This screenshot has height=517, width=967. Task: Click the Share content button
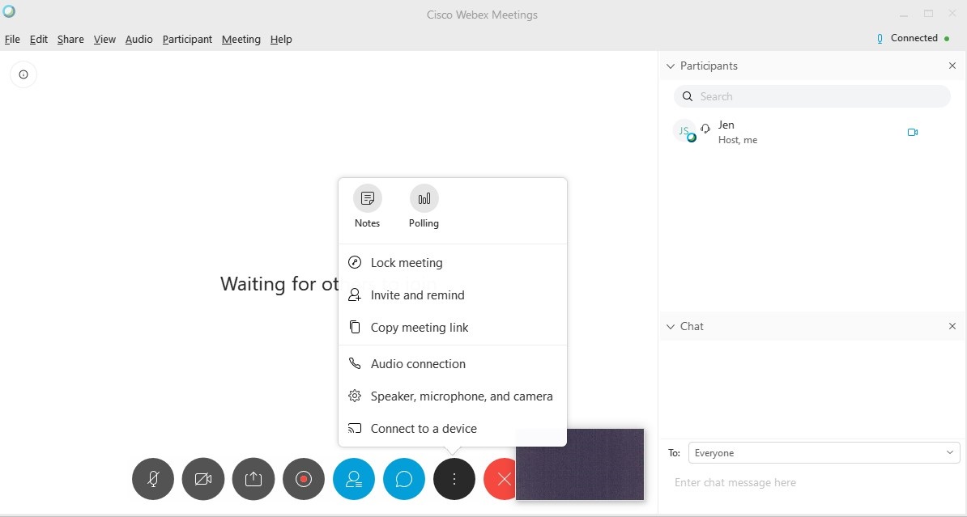tap(253, 479)
